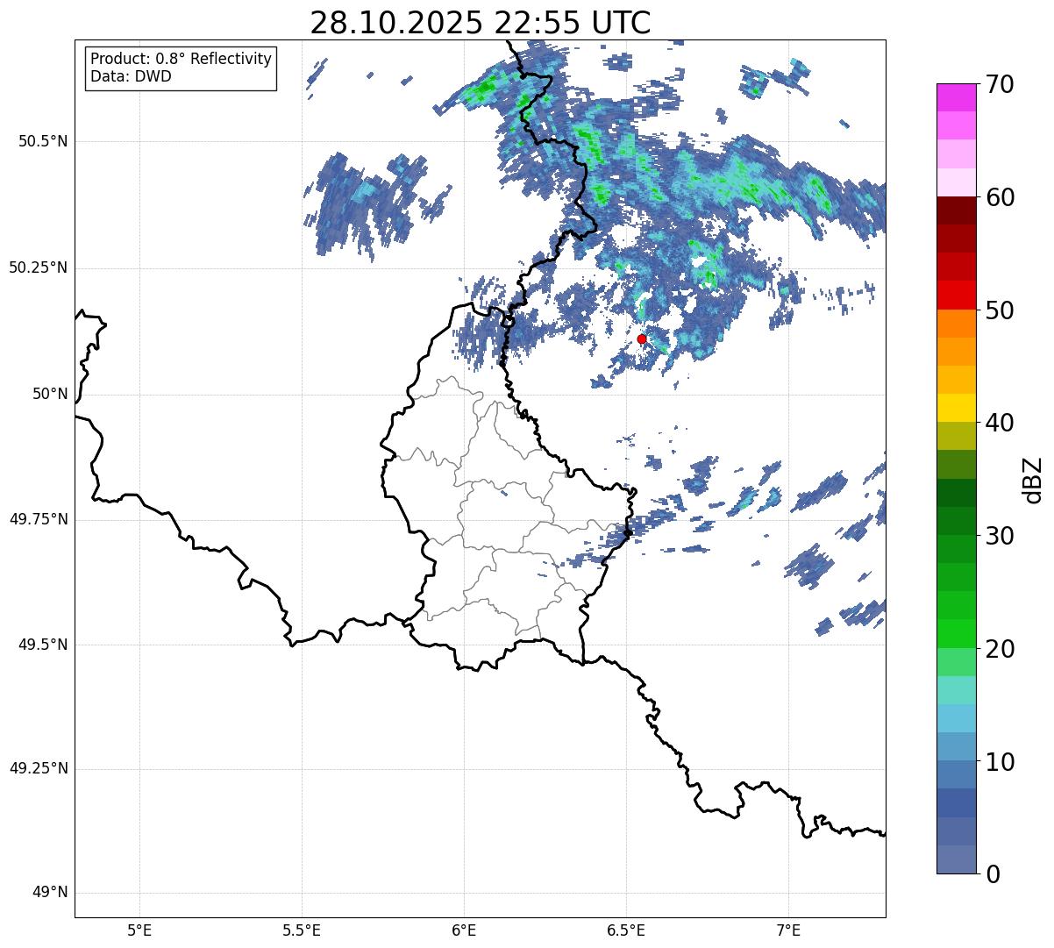Click the "dBZ" colorbar label
Image resolution: width=1054 pixels, height=948 pixels.
coord(1033,480)
